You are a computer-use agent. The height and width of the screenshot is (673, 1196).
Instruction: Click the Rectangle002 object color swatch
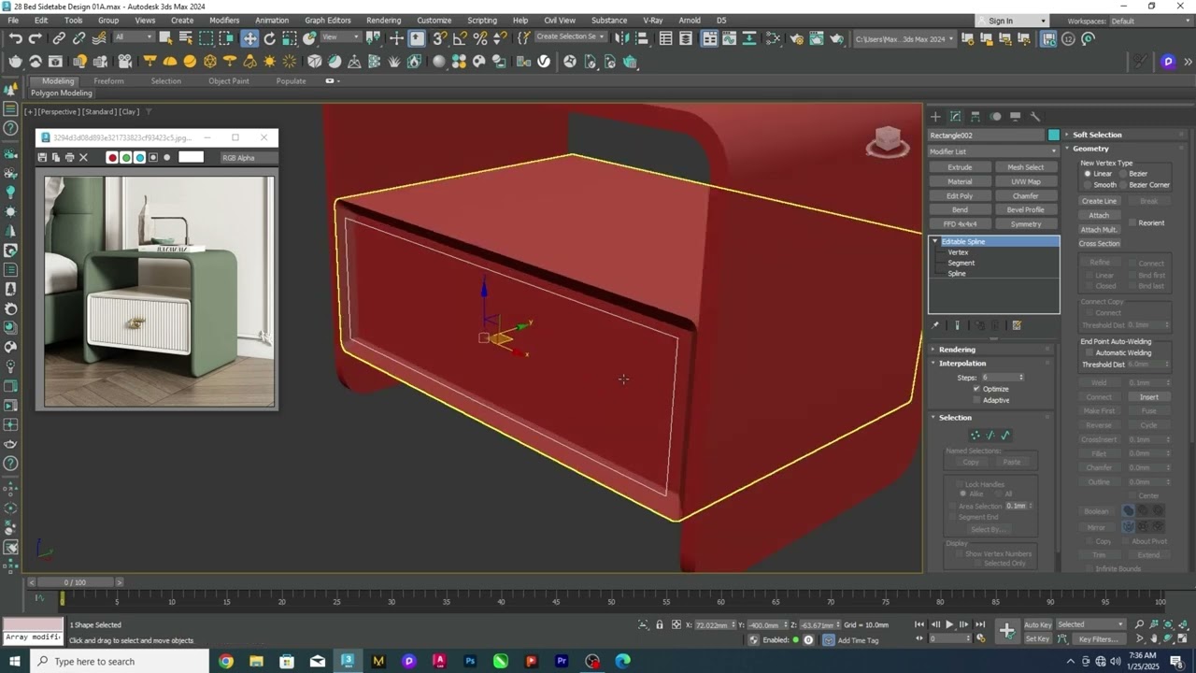[1054, 136]
